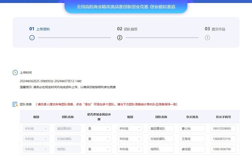Click the 团队信息 document icon

tap(15, 104)
